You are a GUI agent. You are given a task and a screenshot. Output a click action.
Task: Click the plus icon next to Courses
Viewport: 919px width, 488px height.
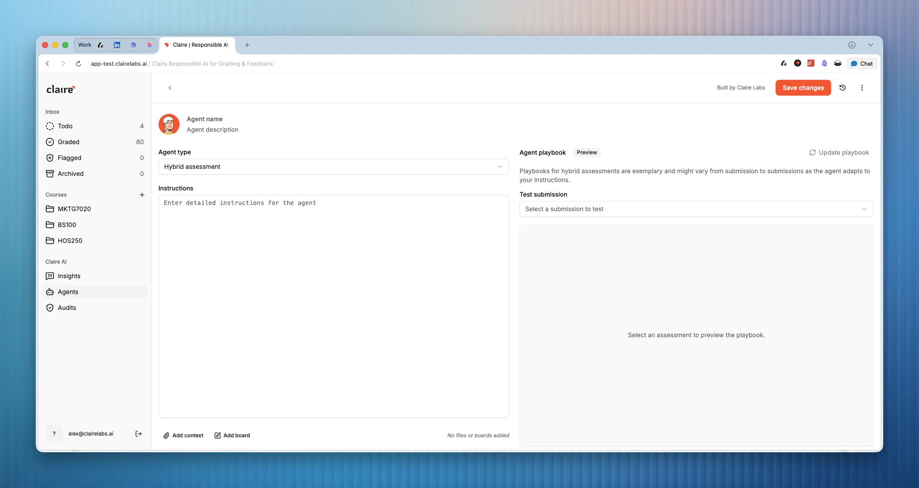[142, 195]
